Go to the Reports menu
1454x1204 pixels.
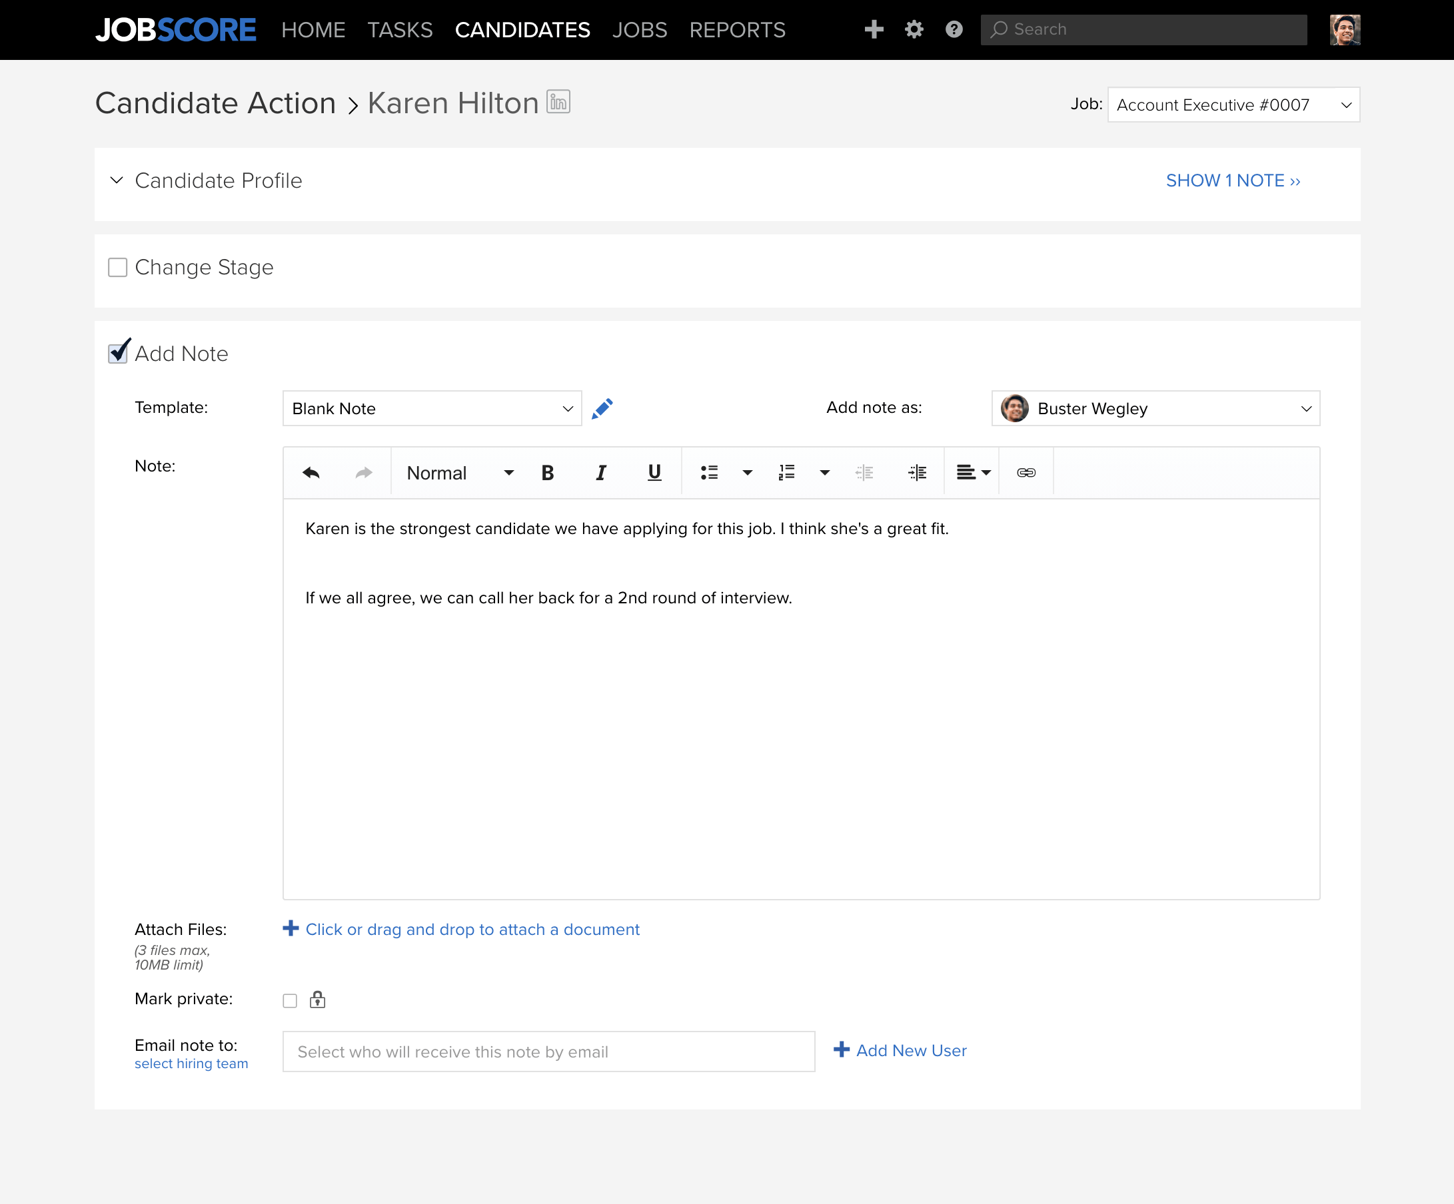pyautogui.click(x=738, y=30)
